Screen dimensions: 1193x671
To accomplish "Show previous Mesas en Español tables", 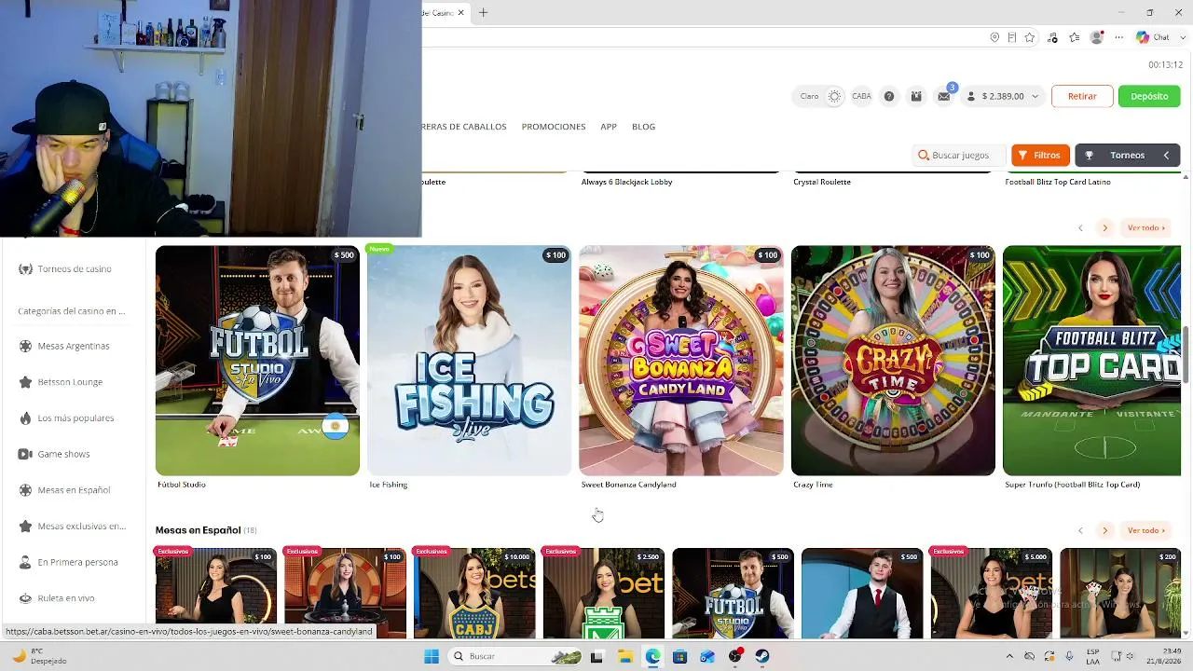I will coord(1080,530).
